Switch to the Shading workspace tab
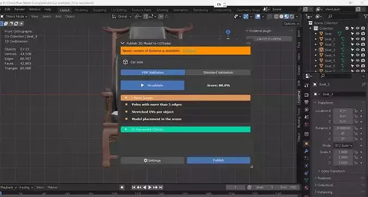Screen dimensions: 368x197 pyautogui.click(x=162, y=10)
